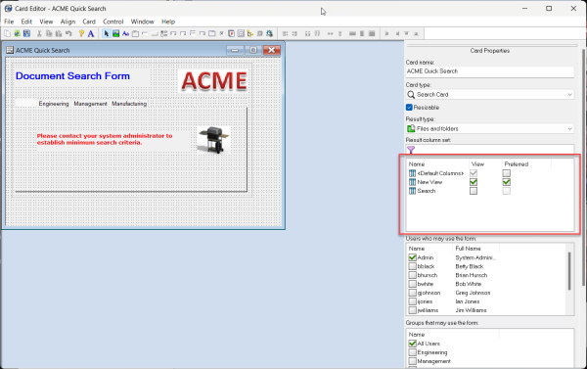Click the ACME logo image on card
The width and height of the screenshot is (587, 369).
(x=213, y=81)
